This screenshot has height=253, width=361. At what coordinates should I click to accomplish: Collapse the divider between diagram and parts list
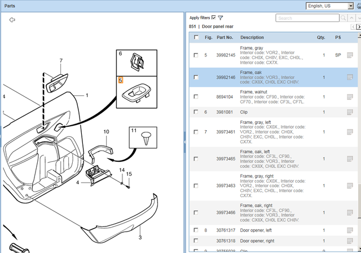(184, 135)
